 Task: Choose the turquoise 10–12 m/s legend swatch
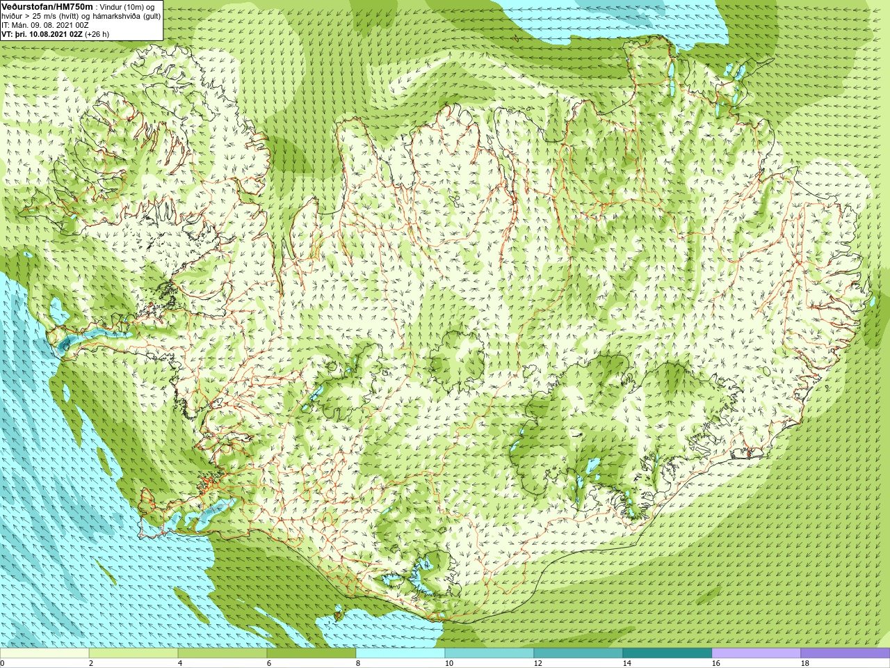pos(489,653)
